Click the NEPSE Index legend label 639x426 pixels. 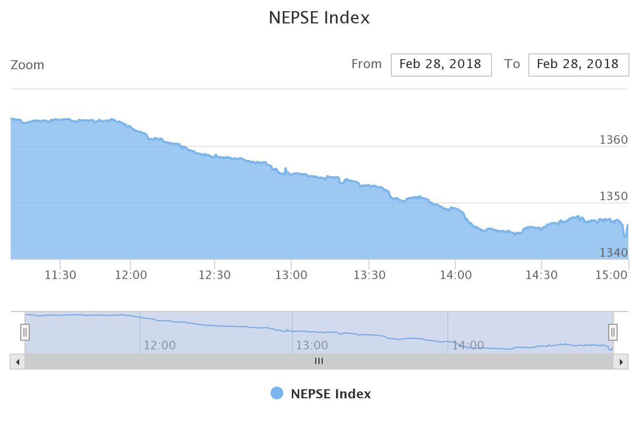click(x=331, y=394)
